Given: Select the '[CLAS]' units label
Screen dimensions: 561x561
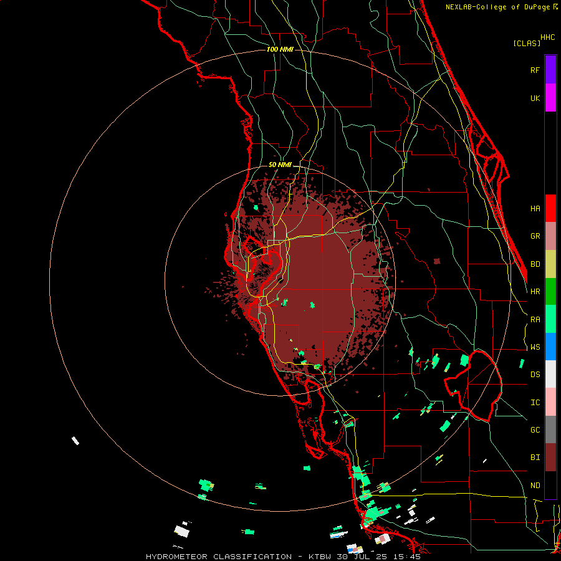Looking at the screenshot, I should tap(527, 43).
